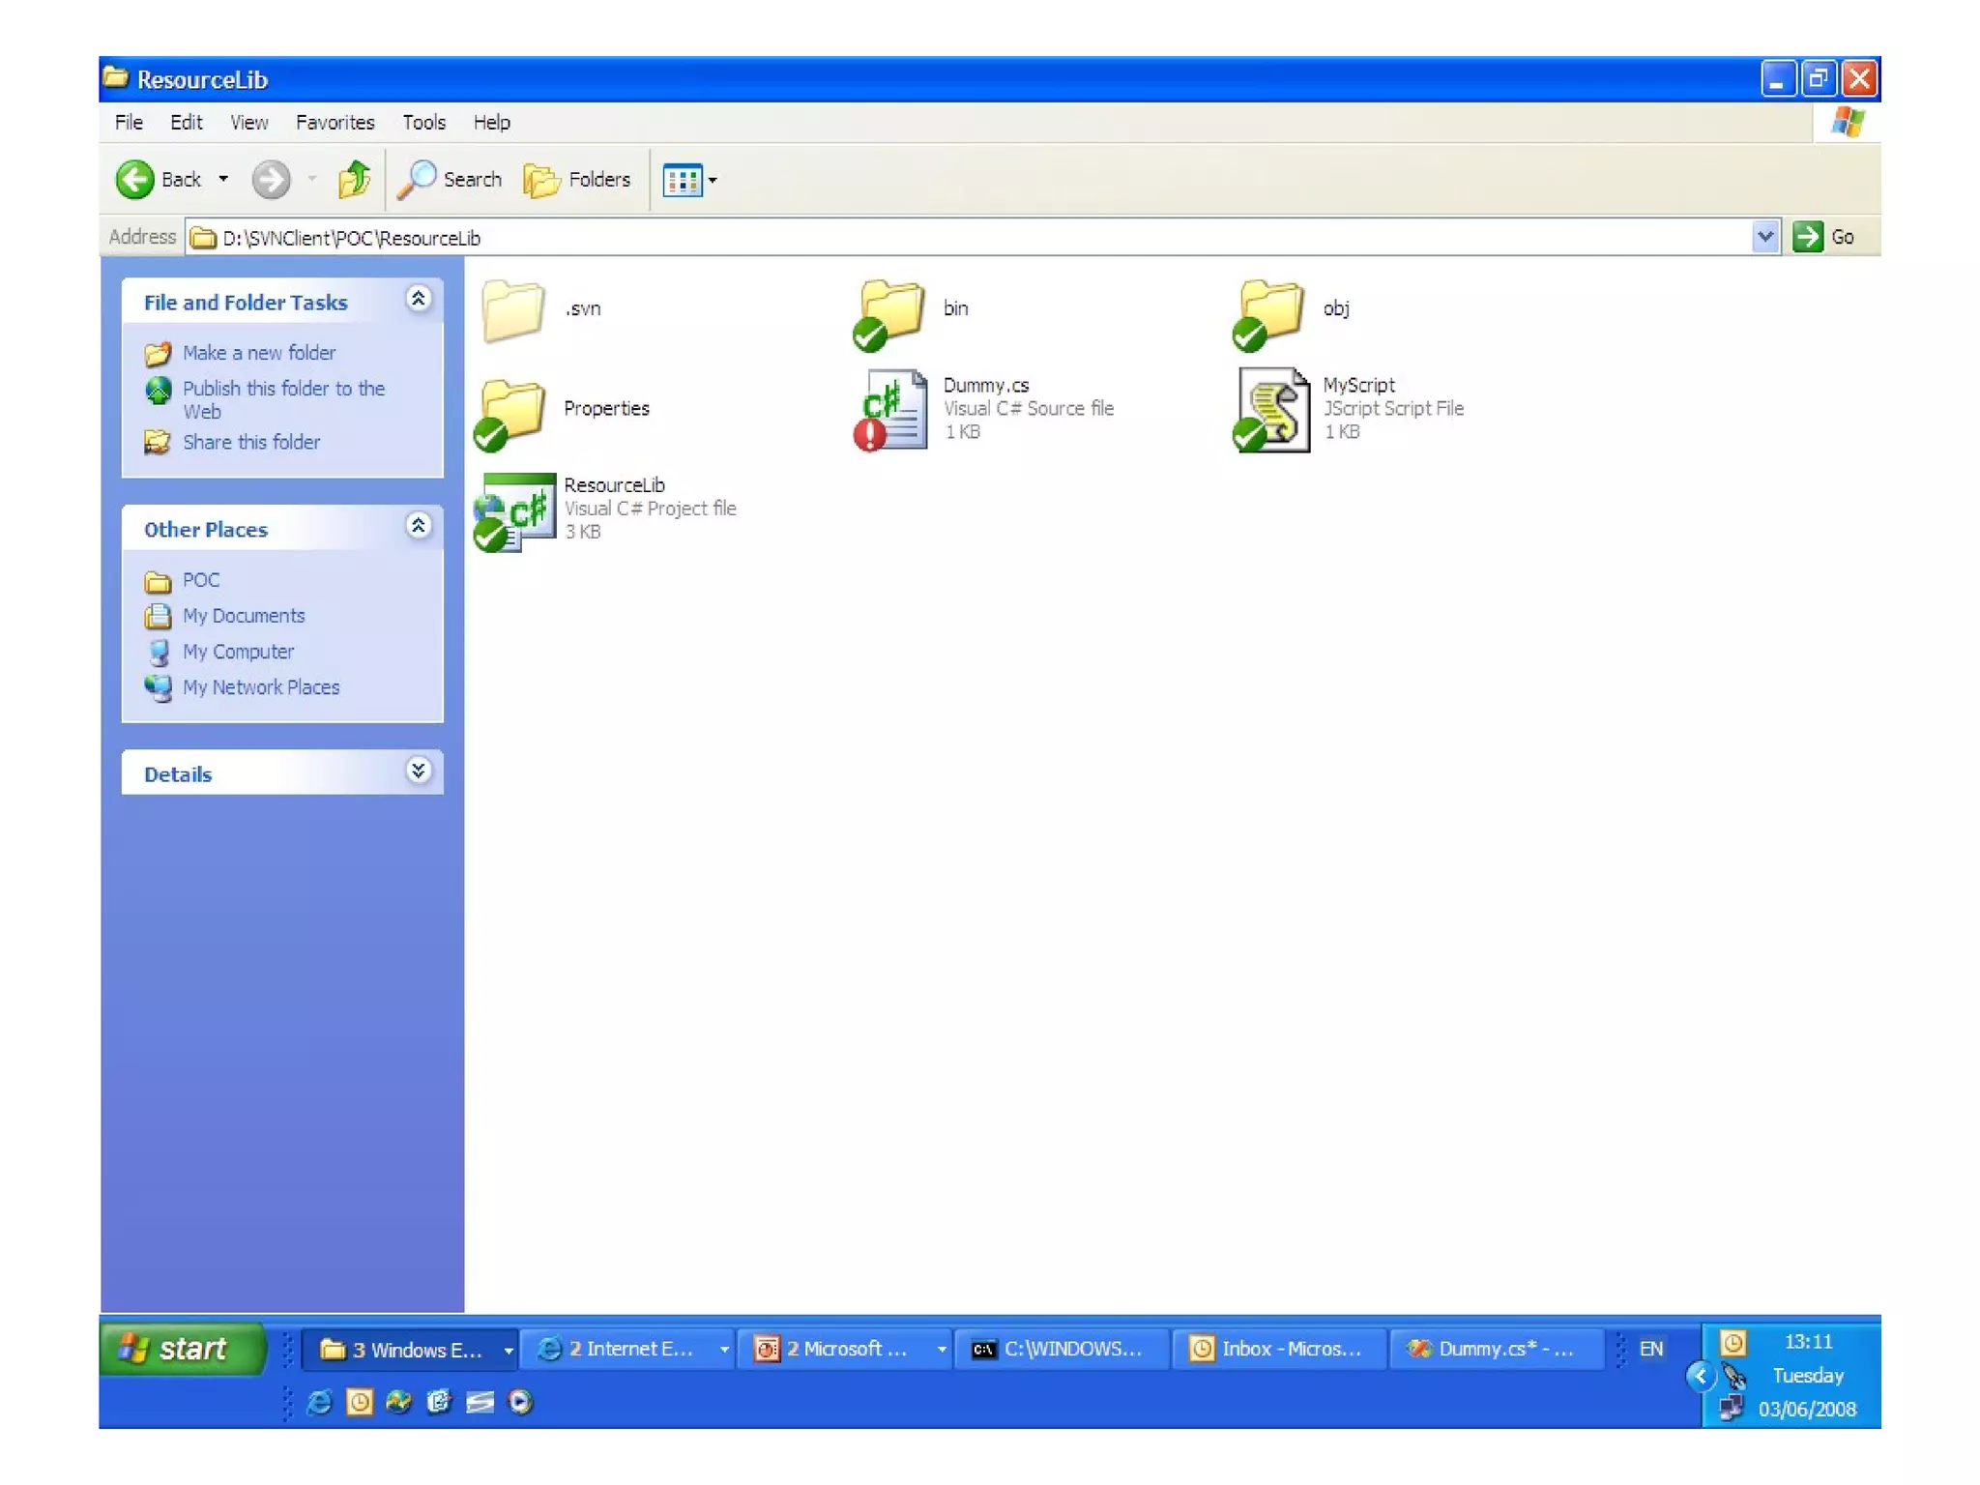The height and width of the screenshot is (1485, 1980).
Task: Click the Windows Start button
Action: pos(181,1349)
